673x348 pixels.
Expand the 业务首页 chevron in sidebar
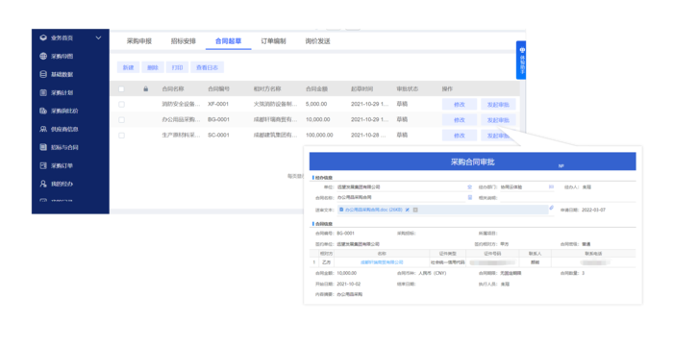point(98,37)
